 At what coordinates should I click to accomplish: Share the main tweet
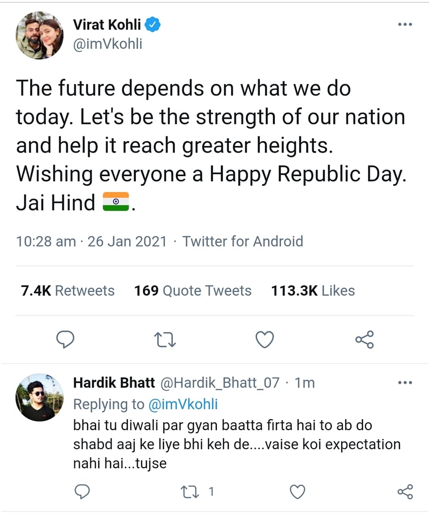(x=365, y=340)
